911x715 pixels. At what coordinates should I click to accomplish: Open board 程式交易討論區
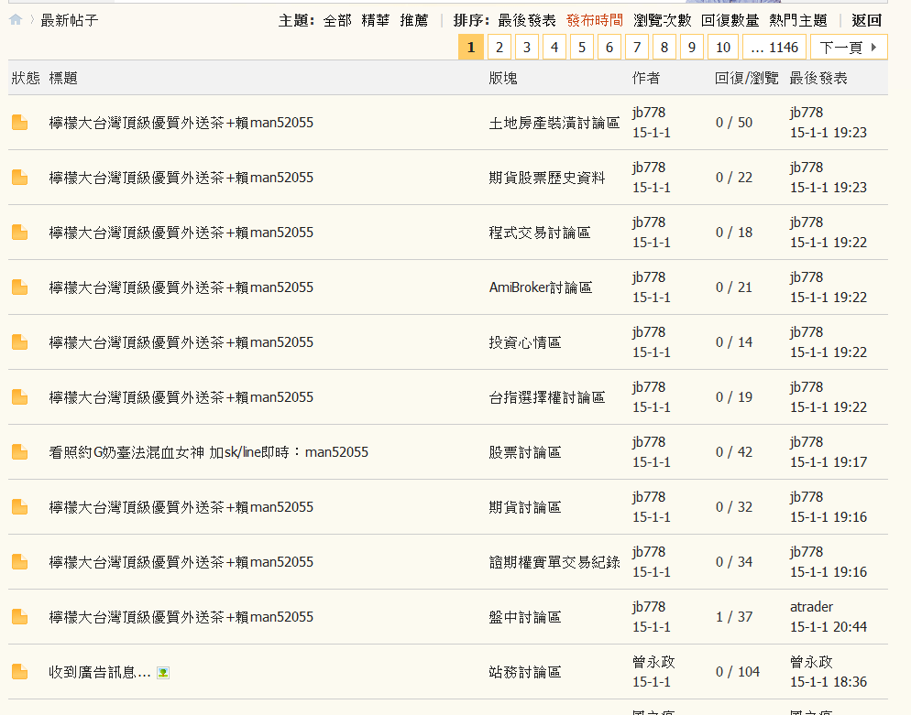pos(540,233)
